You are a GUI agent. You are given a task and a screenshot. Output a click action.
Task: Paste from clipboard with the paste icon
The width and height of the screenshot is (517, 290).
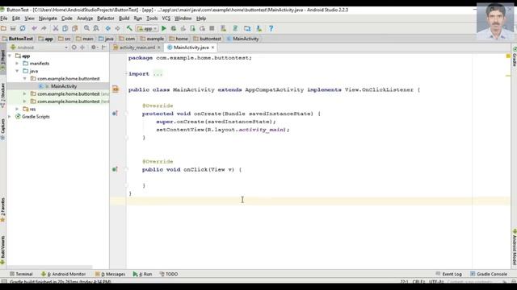[x=75, y=29]
